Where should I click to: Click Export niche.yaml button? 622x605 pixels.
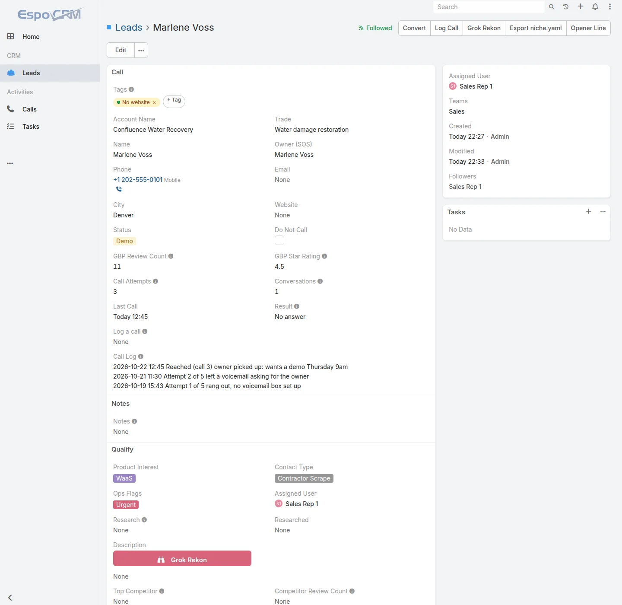point(536,28)
